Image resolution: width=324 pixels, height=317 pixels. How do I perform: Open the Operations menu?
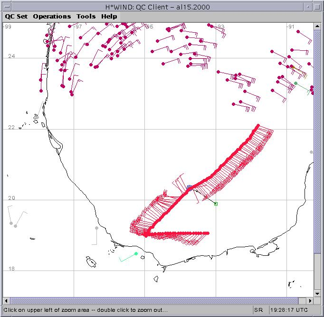pyautogui.click(x=52, y=16)
